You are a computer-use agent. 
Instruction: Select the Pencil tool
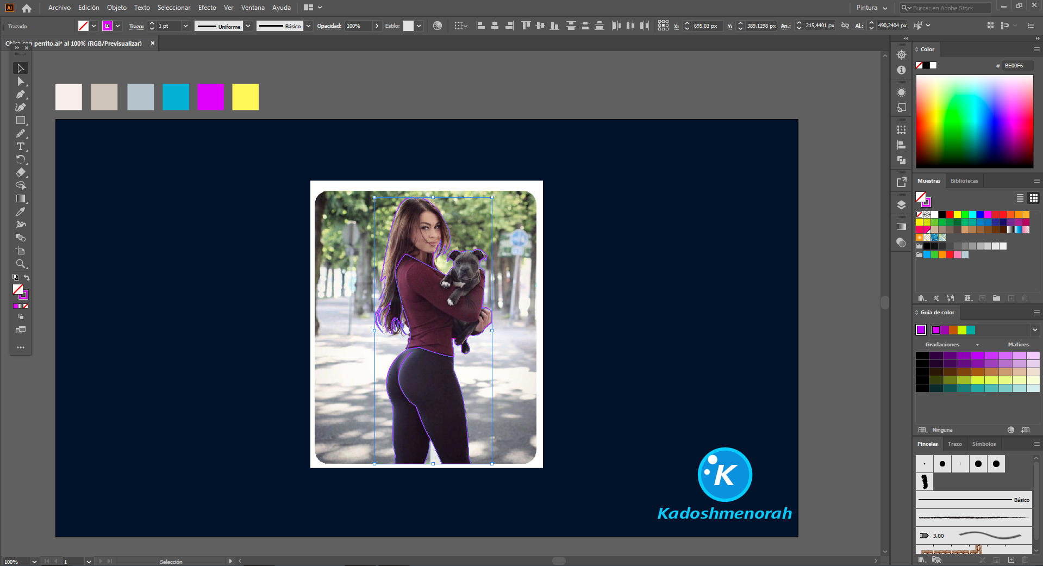tap(21, 134)
